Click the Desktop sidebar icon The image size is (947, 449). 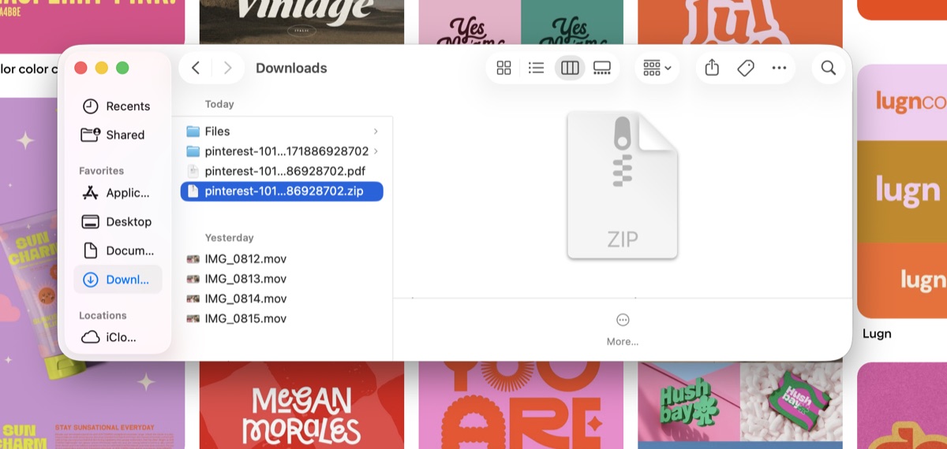click(x=90, y=221)
